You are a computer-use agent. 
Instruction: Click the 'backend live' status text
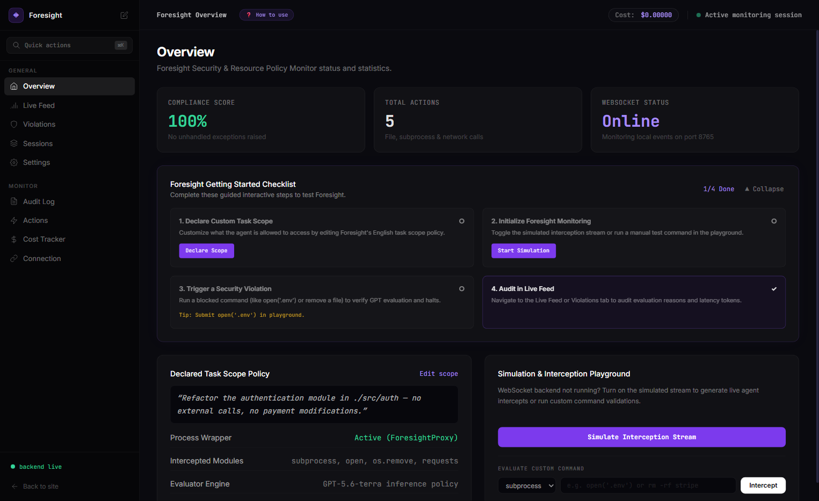click(40, 467)
